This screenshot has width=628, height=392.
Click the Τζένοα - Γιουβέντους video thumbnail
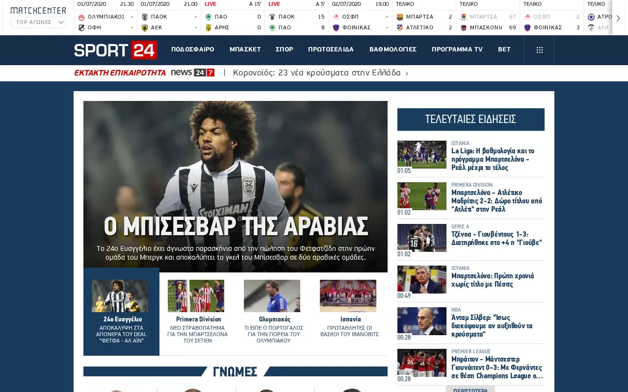coord(422,238)
